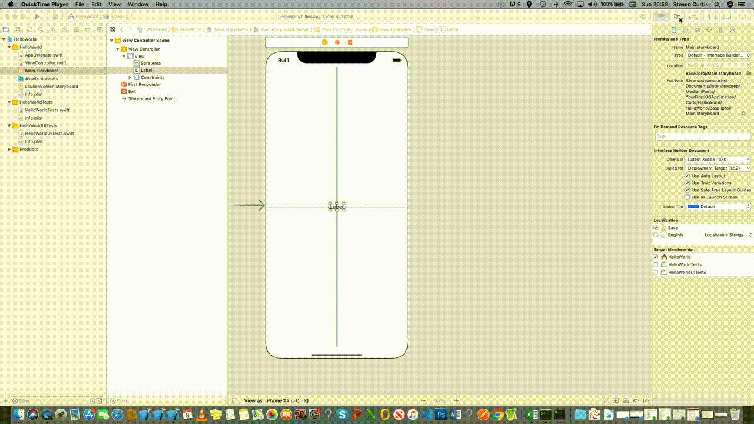Collapse View Controller Scene in outline
This screenshot has width=754, height=424.
[110, 41]
